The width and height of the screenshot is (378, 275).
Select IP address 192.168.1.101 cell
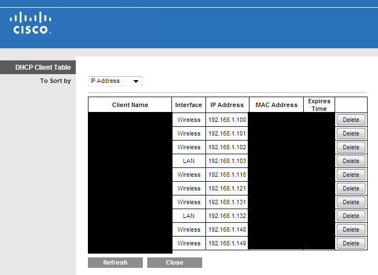(227, 133)
